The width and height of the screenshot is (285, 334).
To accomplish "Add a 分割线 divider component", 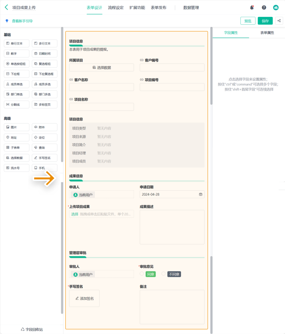I will tap(16, 104).
